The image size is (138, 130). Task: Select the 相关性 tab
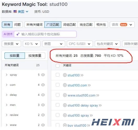coord(101,25)
